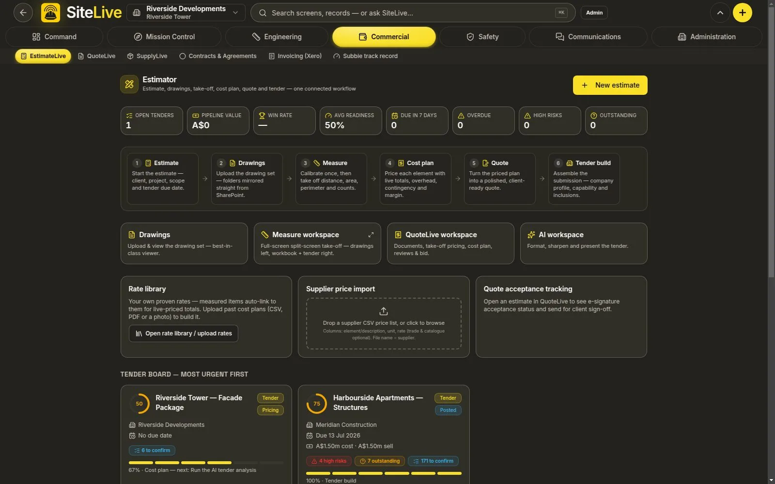775x484 pixels.
Task: Click the Posted tag on Harbourside
Action: tap(448, 410)
